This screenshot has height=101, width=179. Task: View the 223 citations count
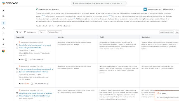21,84
